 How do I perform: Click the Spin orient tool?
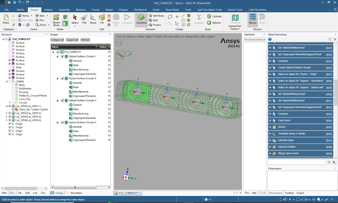click(40, 16)
